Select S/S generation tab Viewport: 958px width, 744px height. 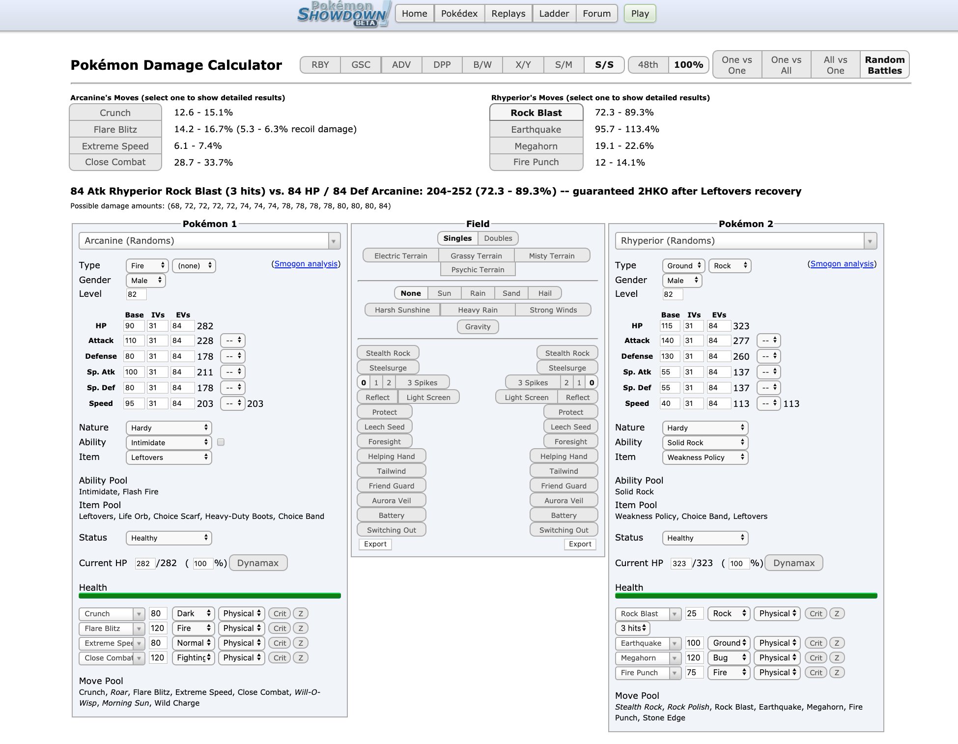[x=603, y=64]
